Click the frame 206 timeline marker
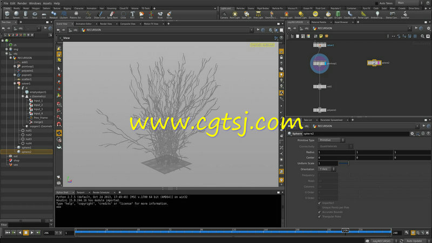Viewport: 432px width, 243px height. tap(345, 231)
